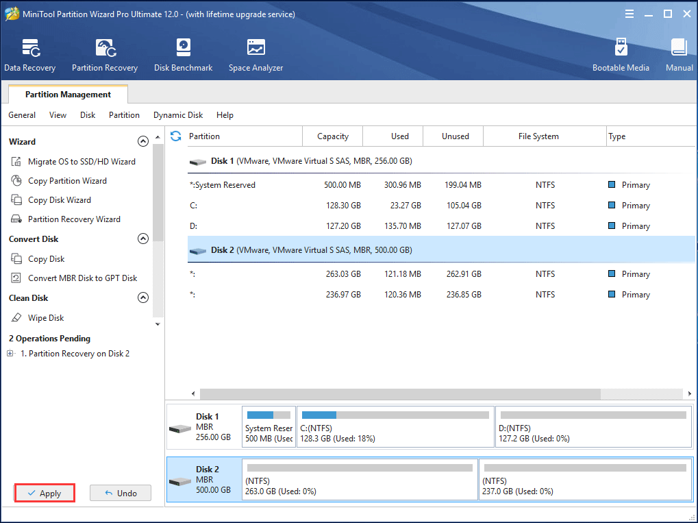Screen dimensions: 698x523
Task: Undo the last operation
Action: click(120, 493)
